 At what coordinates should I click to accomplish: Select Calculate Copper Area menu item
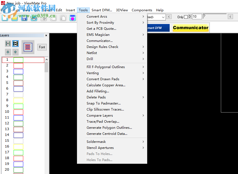pyautogui.click(x=106, y=85)
